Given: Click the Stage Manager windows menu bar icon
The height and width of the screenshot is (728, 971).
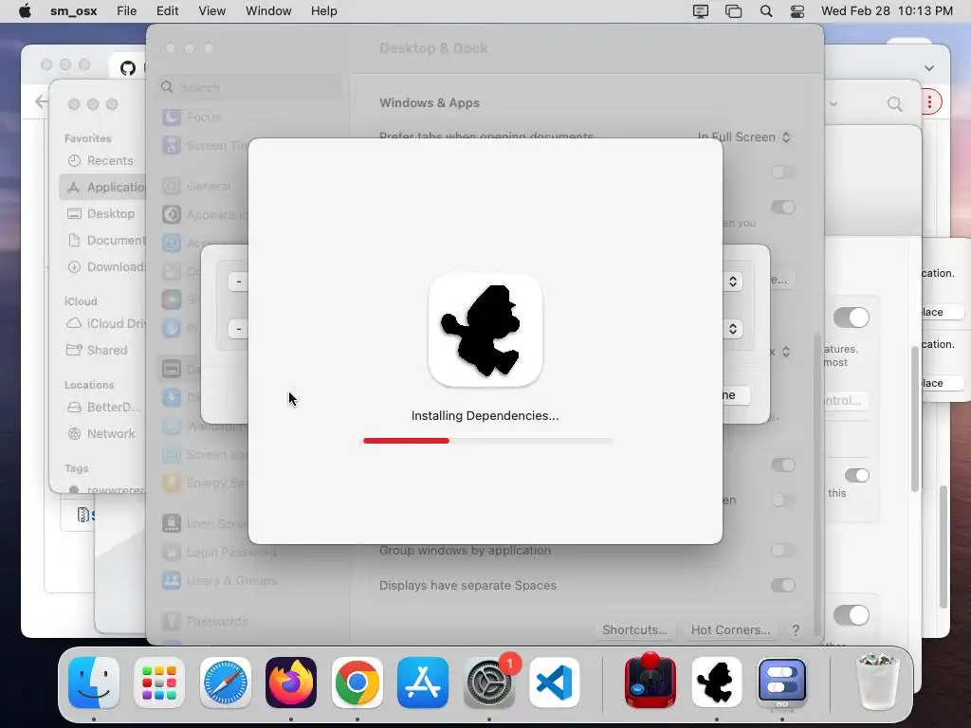Looking at the screenshot, I should tap(733, 11).
